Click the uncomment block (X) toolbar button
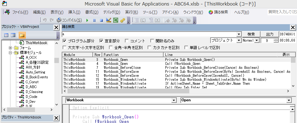Screen dimensions: 297x123 coord(155,20)
